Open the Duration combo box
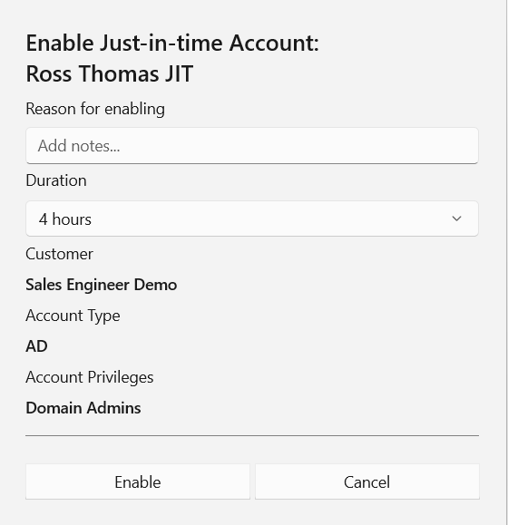Screen dimensions: 508x525 point(252,219)
